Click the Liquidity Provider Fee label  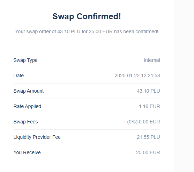pos(37,137)
